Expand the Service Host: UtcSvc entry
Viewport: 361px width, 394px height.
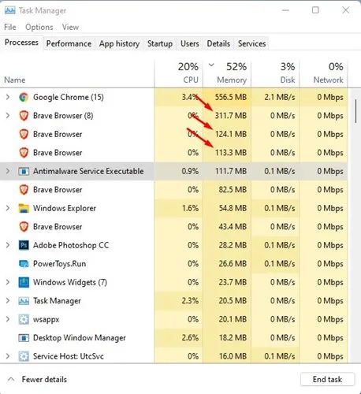point(8,356)
